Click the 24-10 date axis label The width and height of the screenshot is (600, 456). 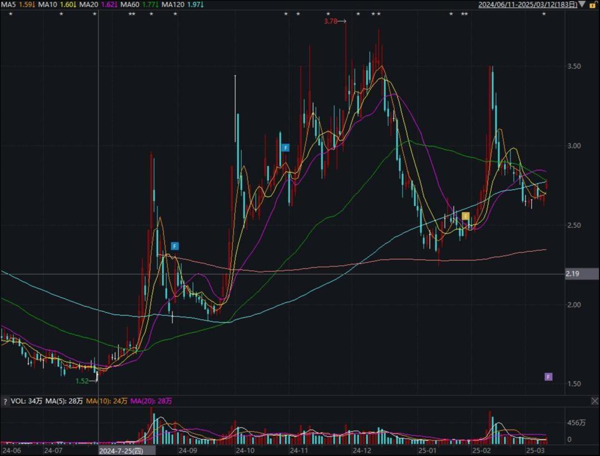245,450
